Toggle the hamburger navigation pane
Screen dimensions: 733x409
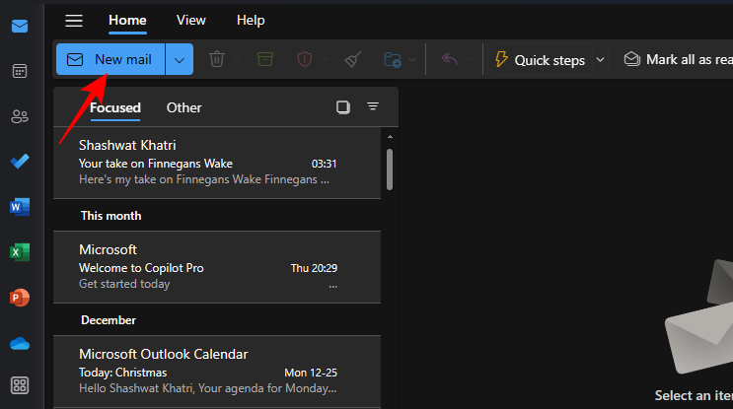point(74,21)
